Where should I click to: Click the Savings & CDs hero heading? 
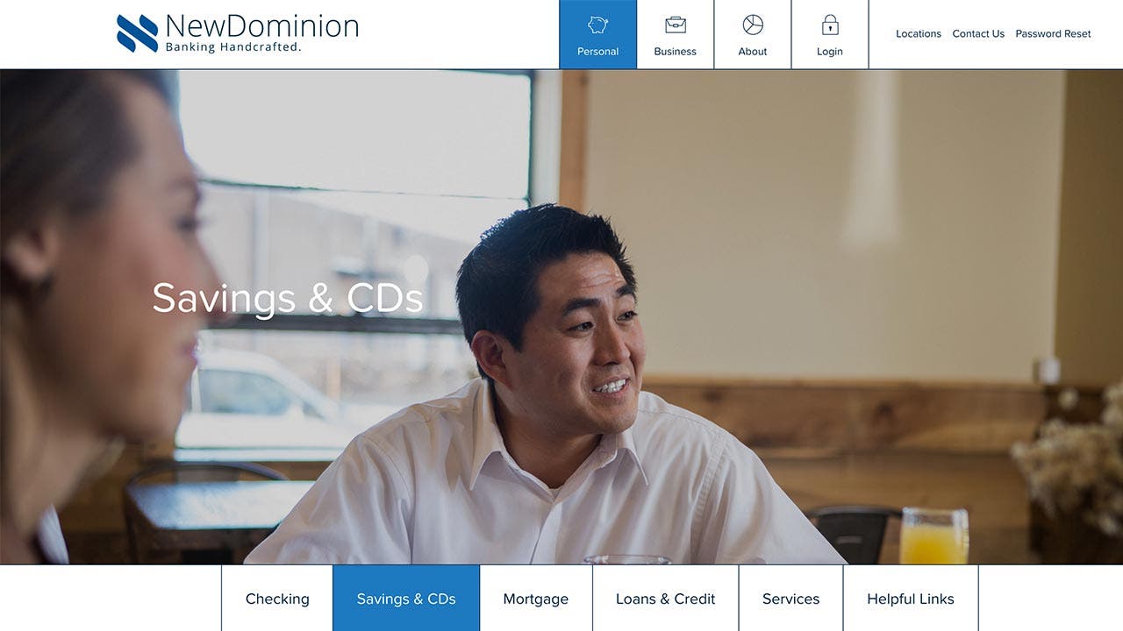[288, 298]
